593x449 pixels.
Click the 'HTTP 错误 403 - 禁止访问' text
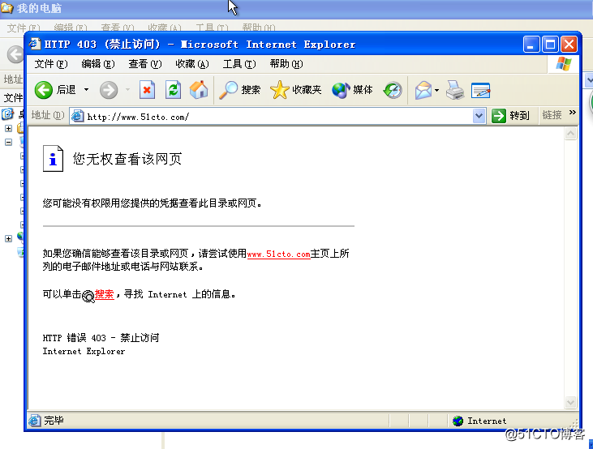(101, 337)
